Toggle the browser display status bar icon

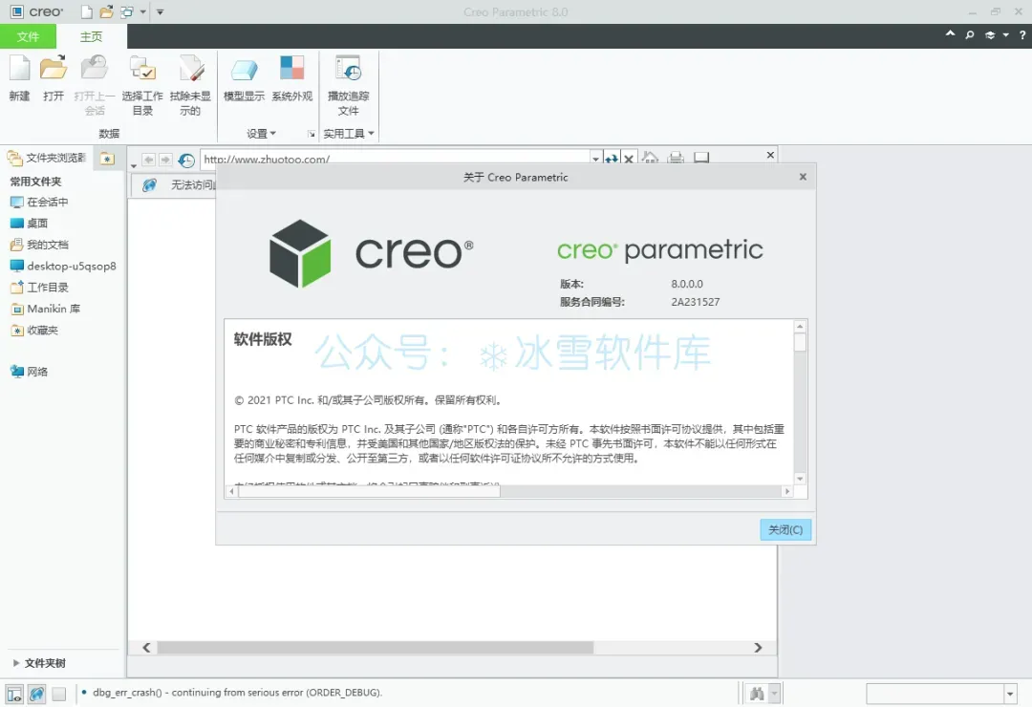[37, 694]
